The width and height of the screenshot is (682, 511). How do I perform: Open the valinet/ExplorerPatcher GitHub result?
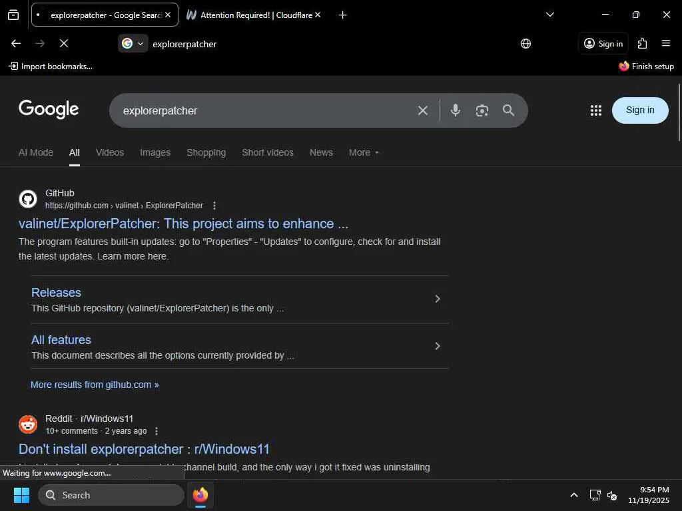[x=183, y=224]
